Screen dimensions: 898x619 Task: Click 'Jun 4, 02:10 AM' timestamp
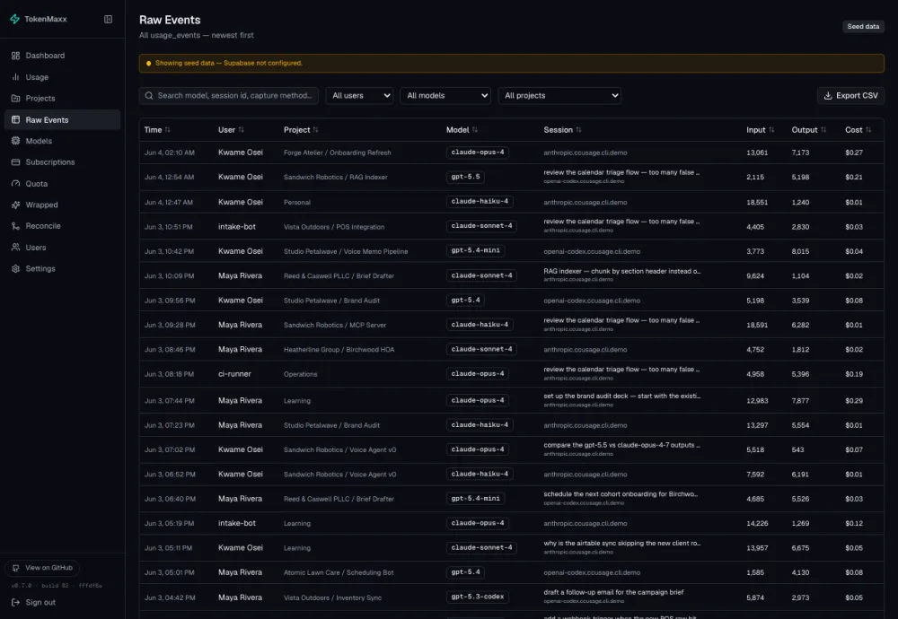tap(170, 153)
